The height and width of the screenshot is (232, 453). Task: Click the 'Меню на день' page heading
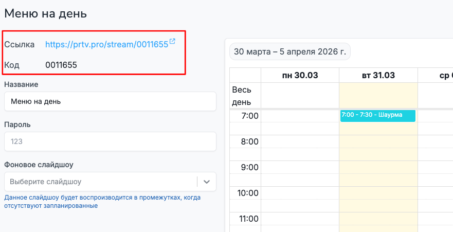tap(46, 13)
